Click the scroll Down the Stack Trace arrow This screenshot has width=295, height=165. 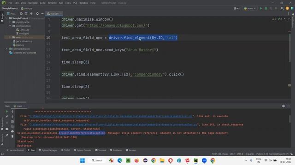pos(12,116)
